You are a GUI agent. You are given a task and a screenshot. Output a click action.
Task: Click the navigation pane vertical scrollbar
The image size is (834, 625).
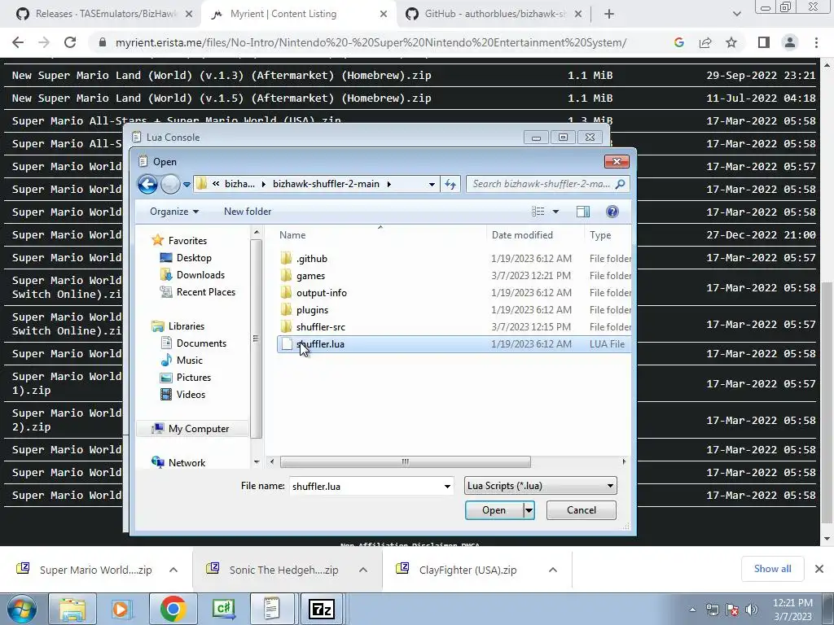point(256,339)
